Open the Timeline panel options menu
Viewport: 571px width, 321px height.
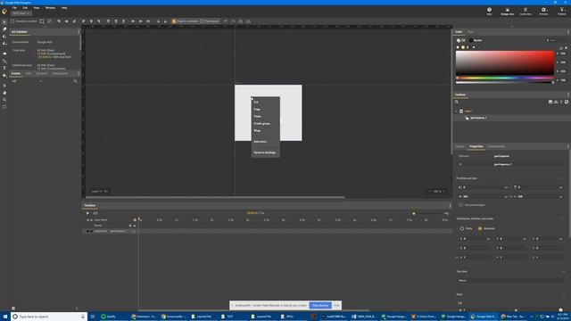point(451,206)
